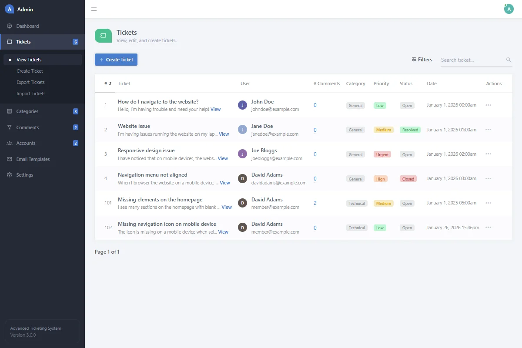Open Import Tickets submenu item
Image resolution: width=522 pixels, height=348 pixels.
(31, 94)
